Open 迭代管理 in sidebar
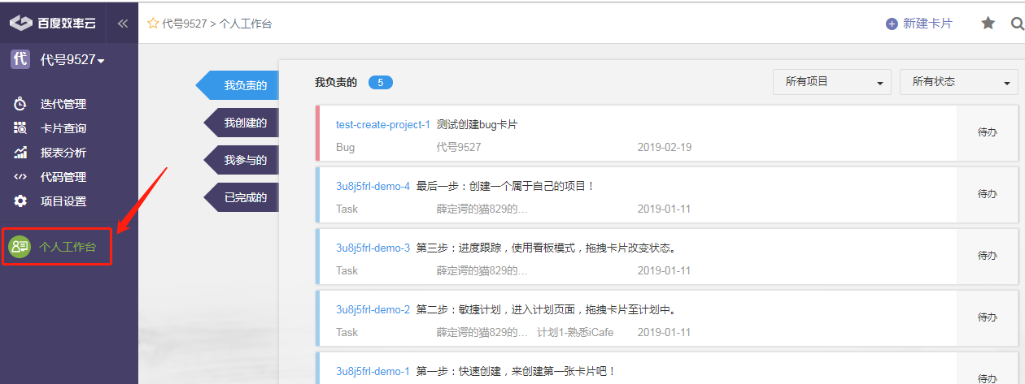Viewport: 1025px width, 384px height. pyautogui.click(x=63, y=104)
